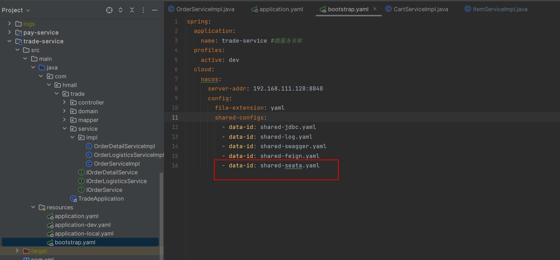Expand the controller package

[x=64, y=102]
